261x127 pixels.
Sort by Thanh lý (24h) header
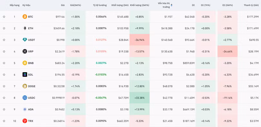(x=251, y=5)
